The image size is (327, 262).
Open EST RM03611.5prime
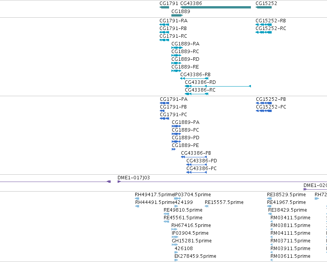pos(290,257)
